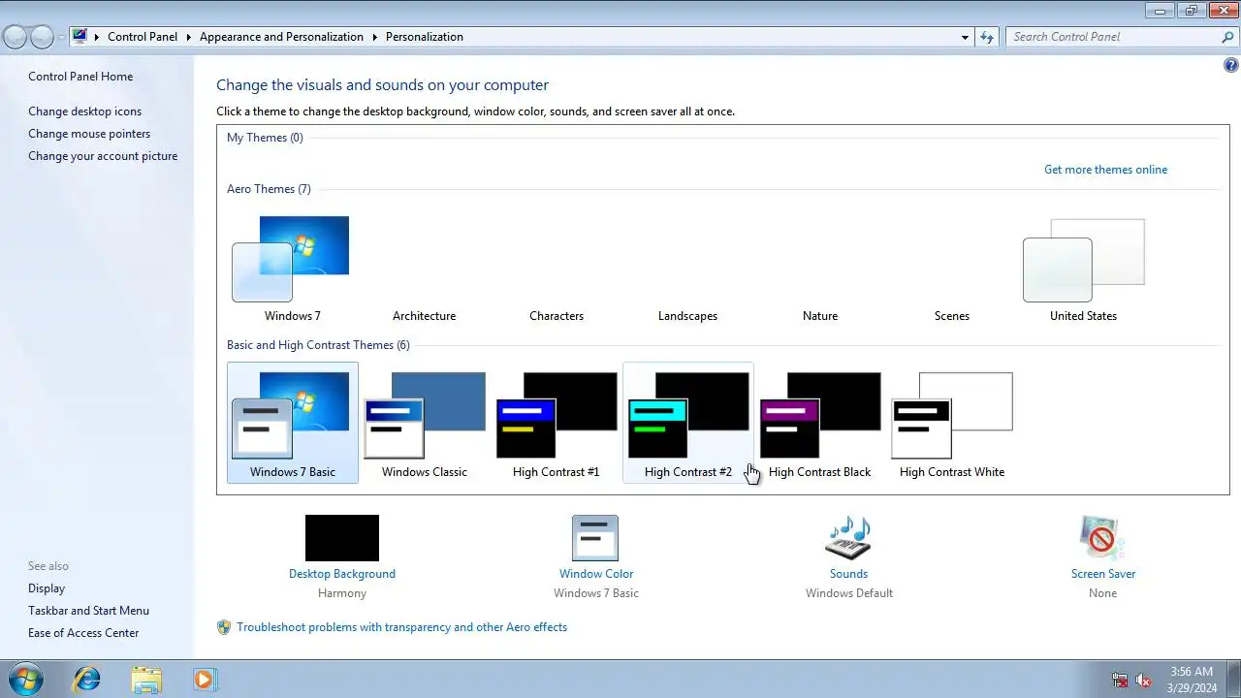The image size is (1241, 698).
Task: Click the Back navigation arrow
Action: pyautogui.click(x=16, y=37)
